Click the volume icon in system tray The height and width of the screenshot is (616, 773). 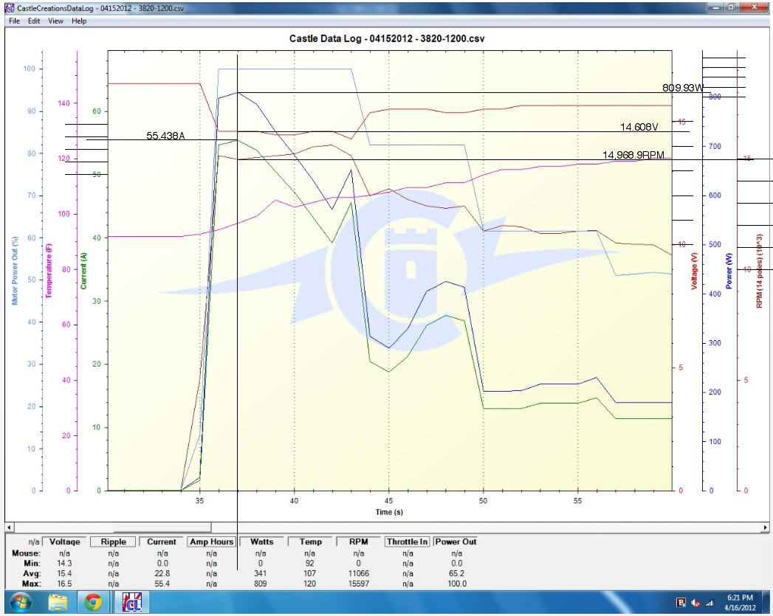(695, 603)
